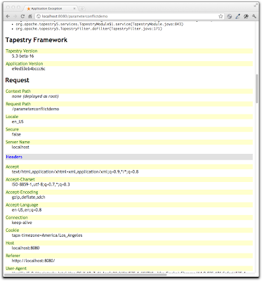262x281 pixels.
Task: Click the Secure label
Action: click(12, 129)
